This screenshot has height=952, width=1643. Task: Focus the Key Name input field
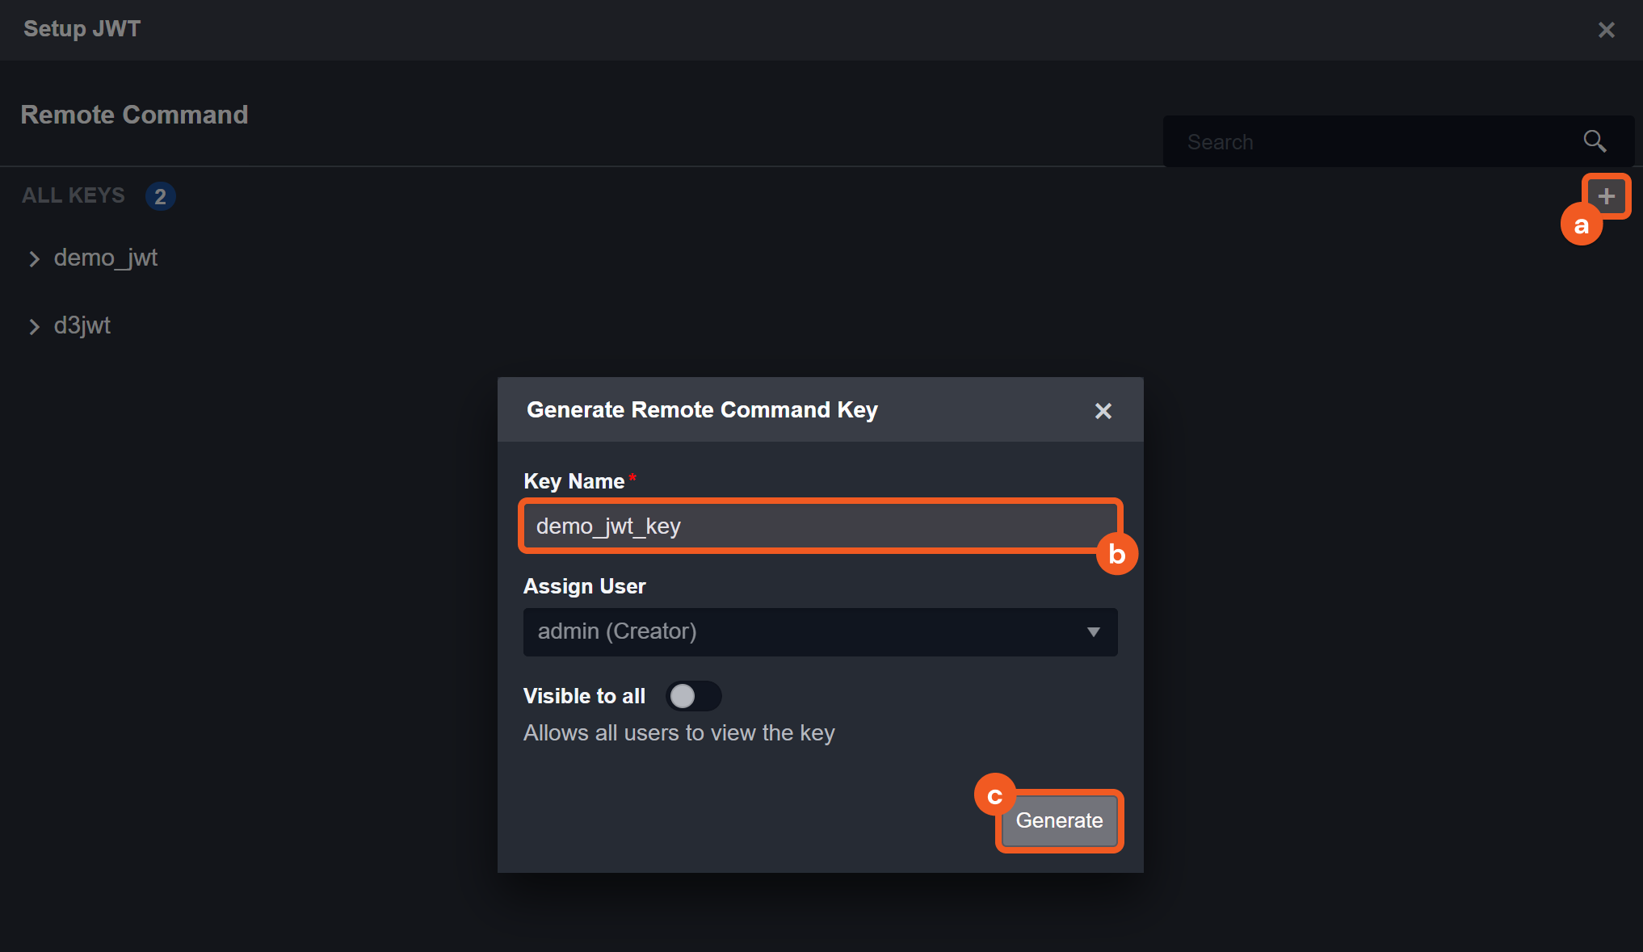tap(808, 526)
